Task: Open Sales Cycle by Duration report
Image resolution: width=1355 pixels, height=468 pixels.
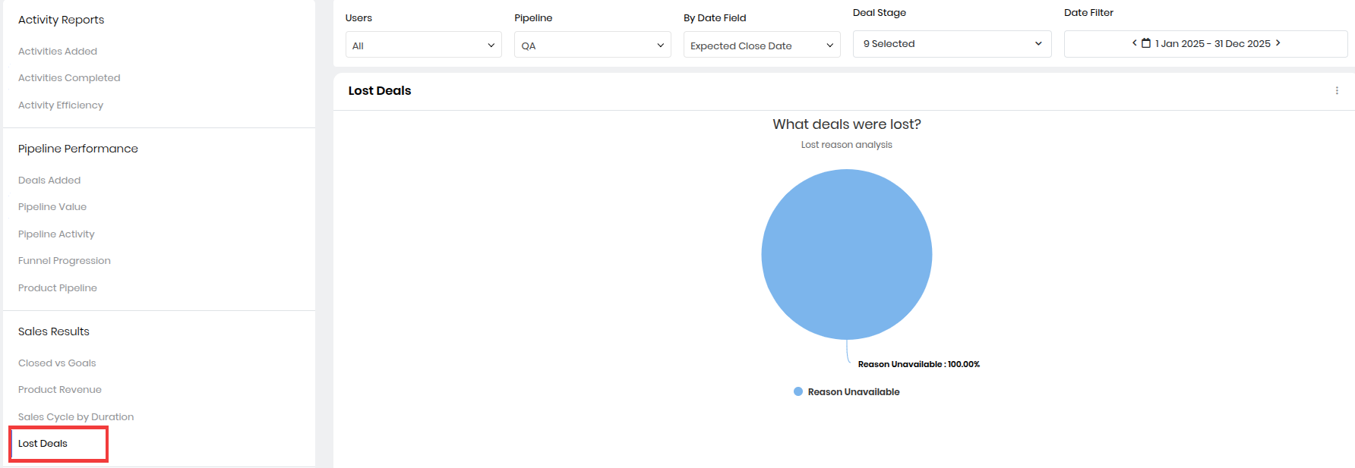Action: tap(76, 416)
